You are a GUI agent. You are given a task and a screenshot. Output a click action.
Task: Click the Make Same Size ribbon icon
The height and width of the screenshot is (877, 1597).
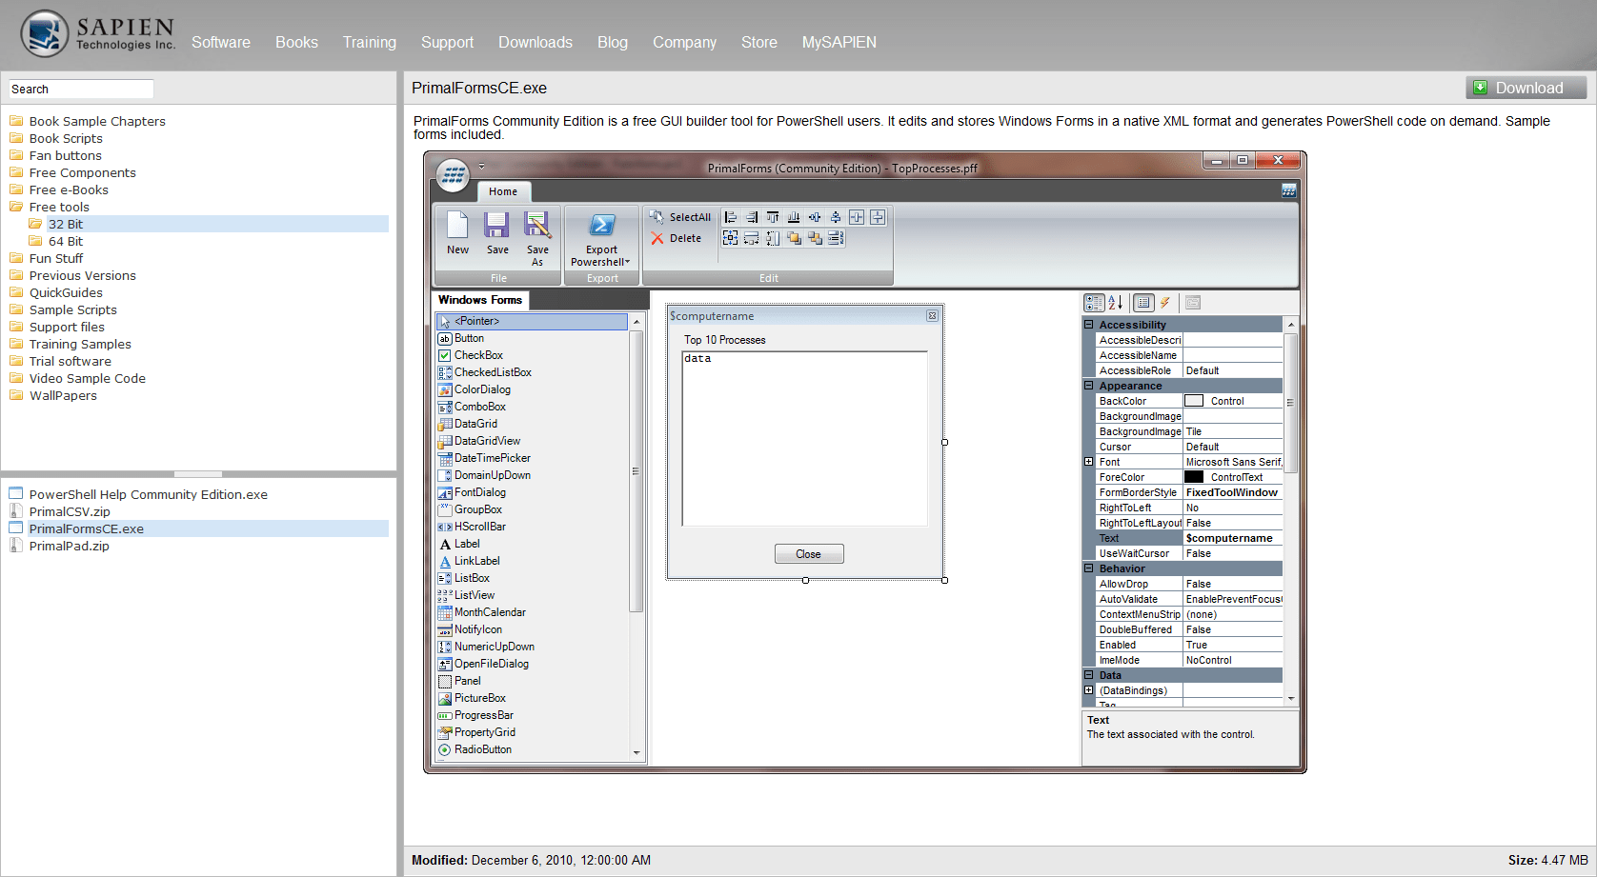[x=731, y=238]
